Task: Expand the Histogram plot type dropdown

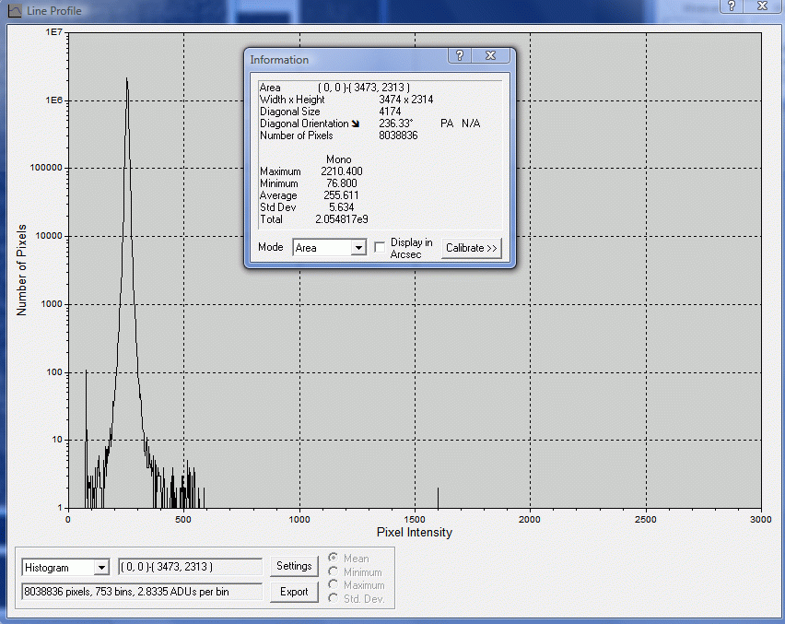Action: pos(100,568)
